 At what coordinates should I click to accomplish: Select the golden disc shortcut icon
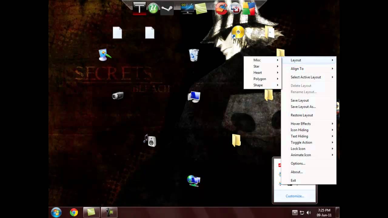click(238, 32)
